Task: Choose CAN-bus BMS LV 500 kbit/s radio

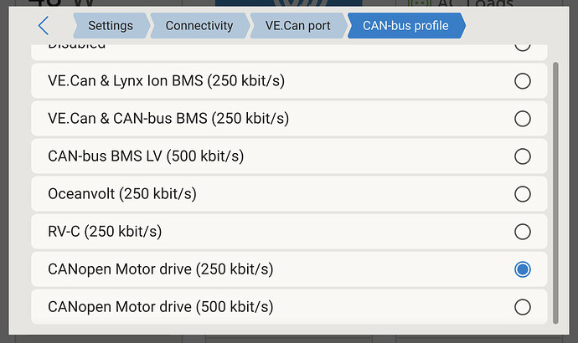Action: tap(523, 156)
